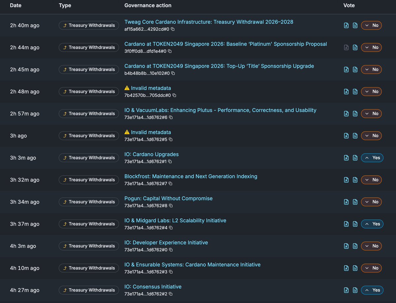Click the '2h 40m ago' date cell
This screenshot has height=303, width=396.
(x=24, y=26)
